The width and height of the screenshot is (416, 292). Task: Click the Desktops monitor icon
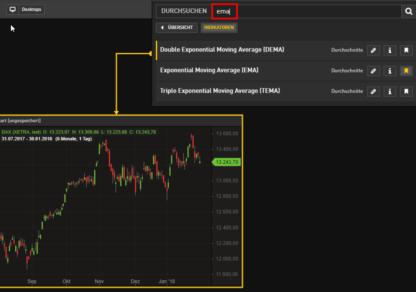click(x=13, y=10)
